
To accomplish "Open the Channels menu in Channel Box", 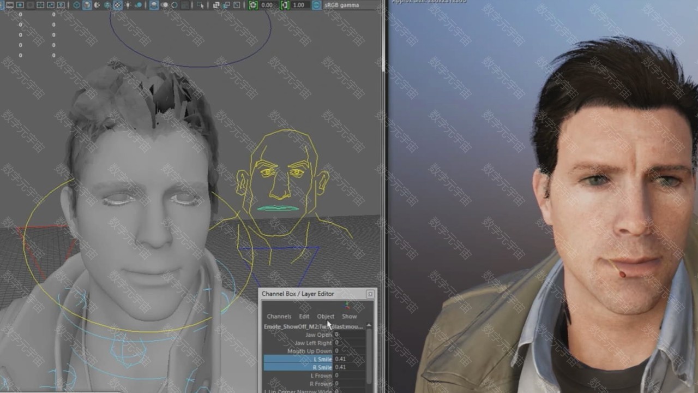I will 279,317.
